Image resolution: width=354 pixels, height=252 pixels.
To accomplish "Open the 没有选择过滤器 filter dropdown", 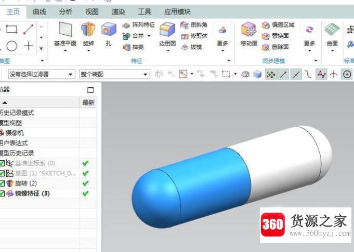I will pyautogui.click(x=42, y=74).
